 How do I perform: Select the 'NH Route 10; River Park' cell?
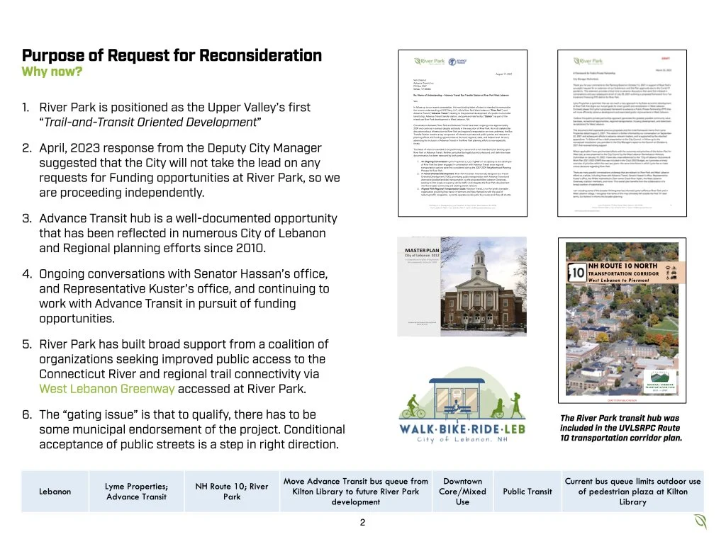click(232, 492)
